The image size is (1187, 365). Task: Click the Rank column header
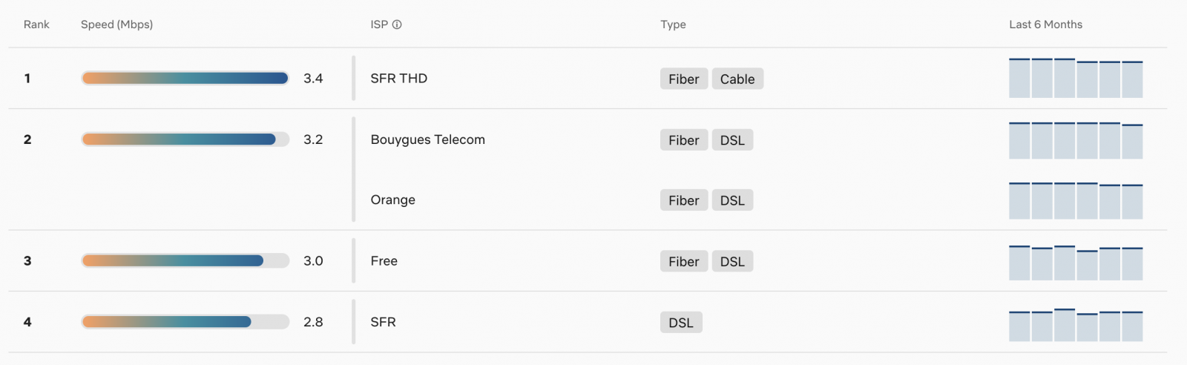click(36, 24)
